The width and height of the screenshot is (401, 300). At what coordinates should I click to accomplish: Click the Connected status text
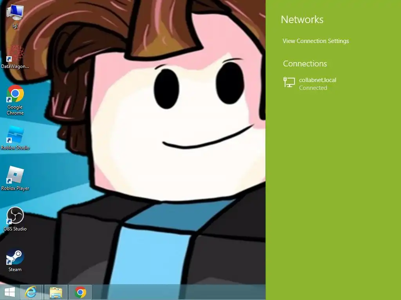click(313, 88)
